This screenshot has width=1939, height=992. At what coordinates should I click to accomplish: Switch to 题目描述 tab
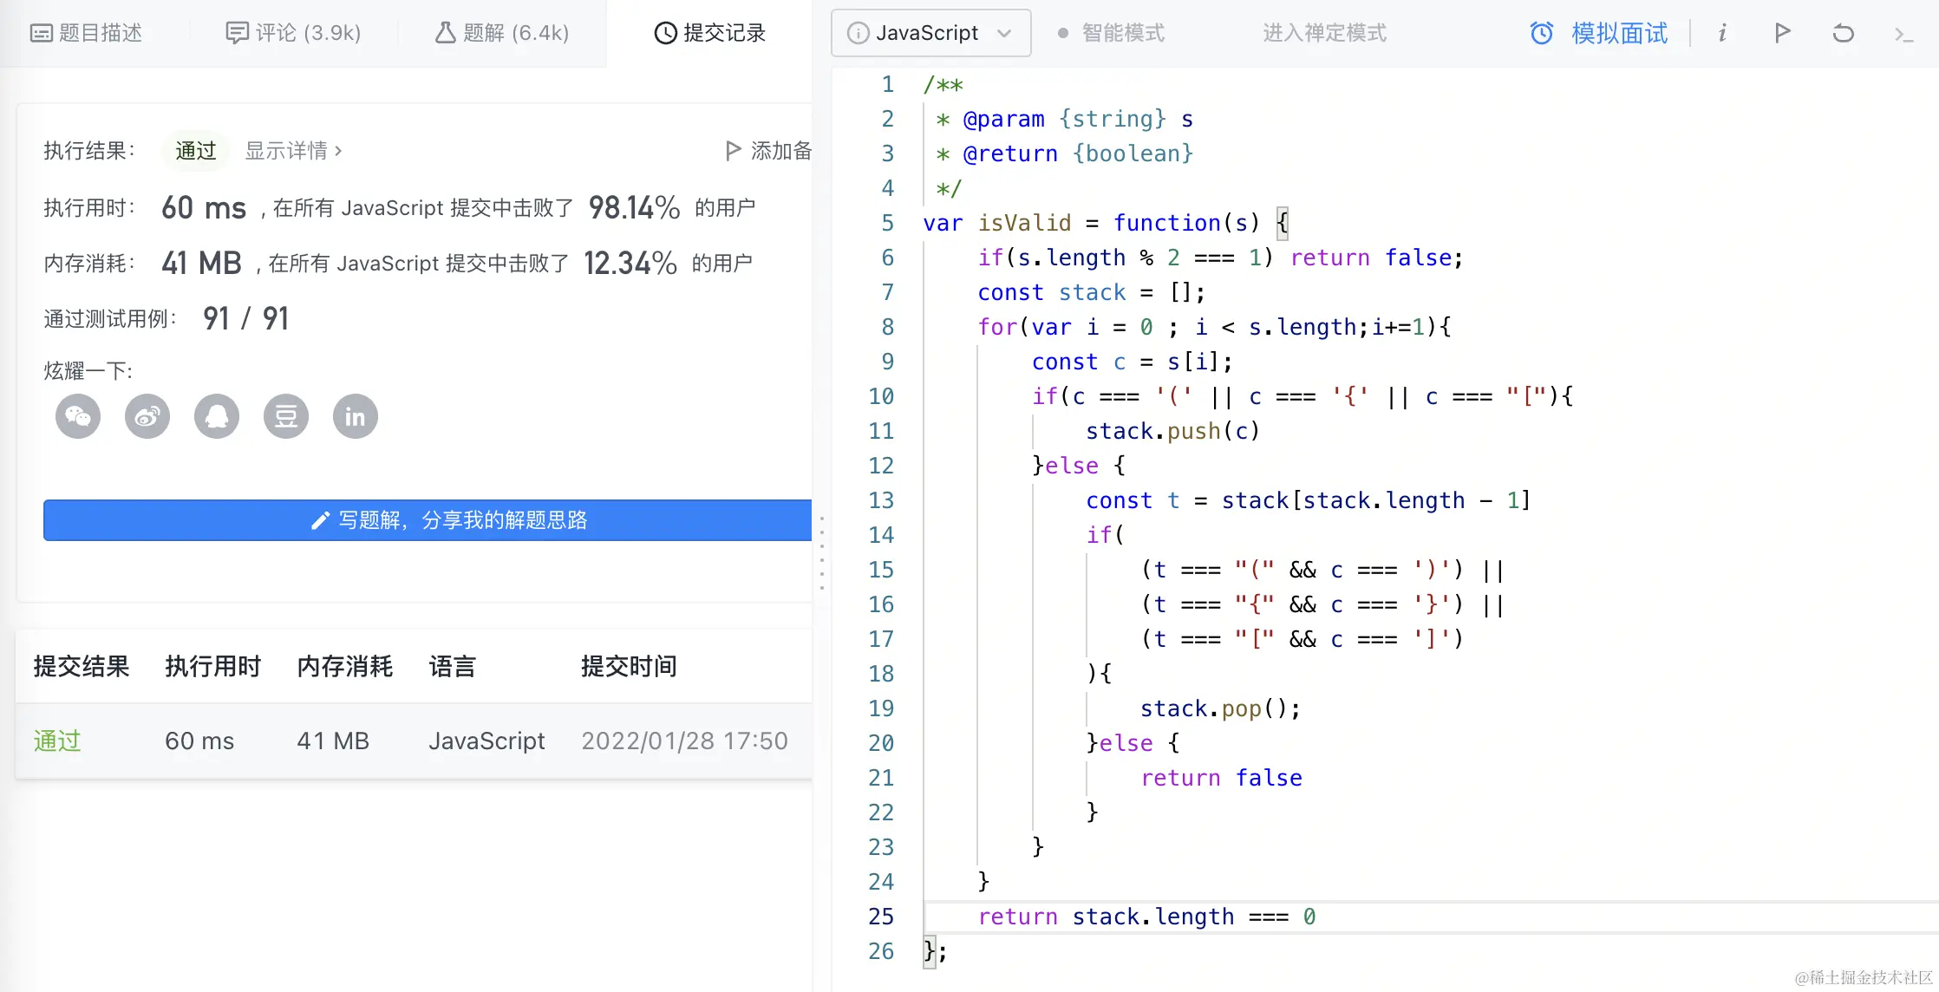point(87,33)
